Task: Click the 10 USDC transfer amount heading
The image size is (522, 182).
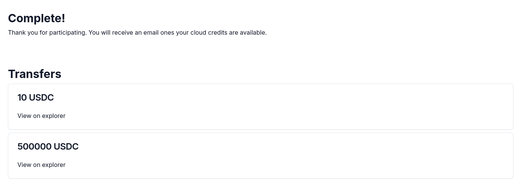Action: click(36, 98)
